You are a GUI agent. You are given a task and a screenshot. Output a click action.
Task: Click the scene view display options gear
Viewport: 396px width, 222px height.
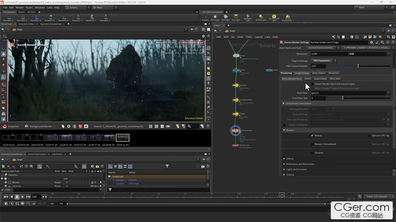click(x=203, y=36)
